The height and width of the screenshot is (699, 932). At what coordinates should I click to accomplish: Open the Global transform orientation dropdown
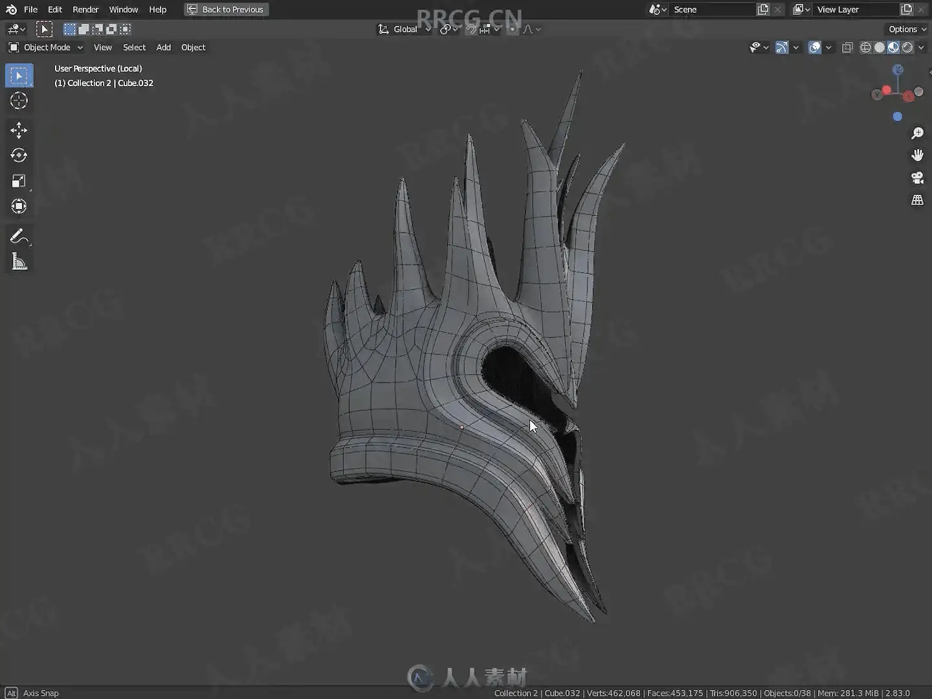click(405, 29)
